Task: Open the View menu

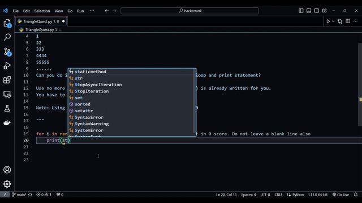Action: coord(59,11)
